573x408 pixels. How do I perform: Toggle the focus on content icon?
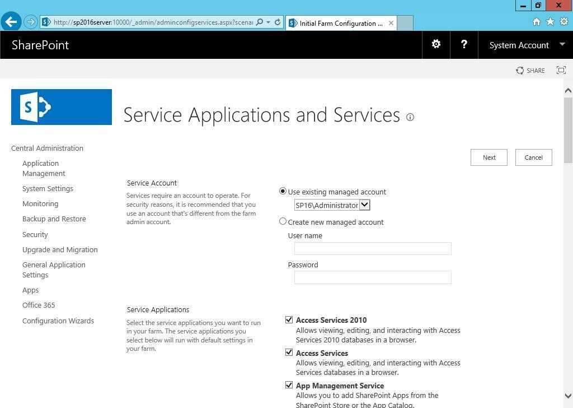561,70
